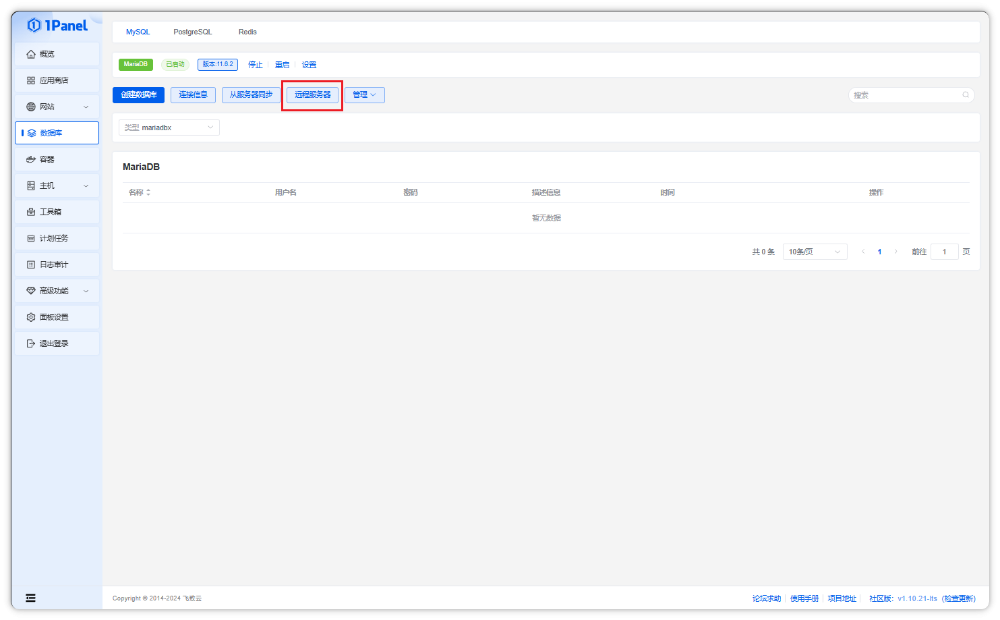Click the 操作 column header
The width and height of the screenshot is (1000, 620).
point(876,192)
